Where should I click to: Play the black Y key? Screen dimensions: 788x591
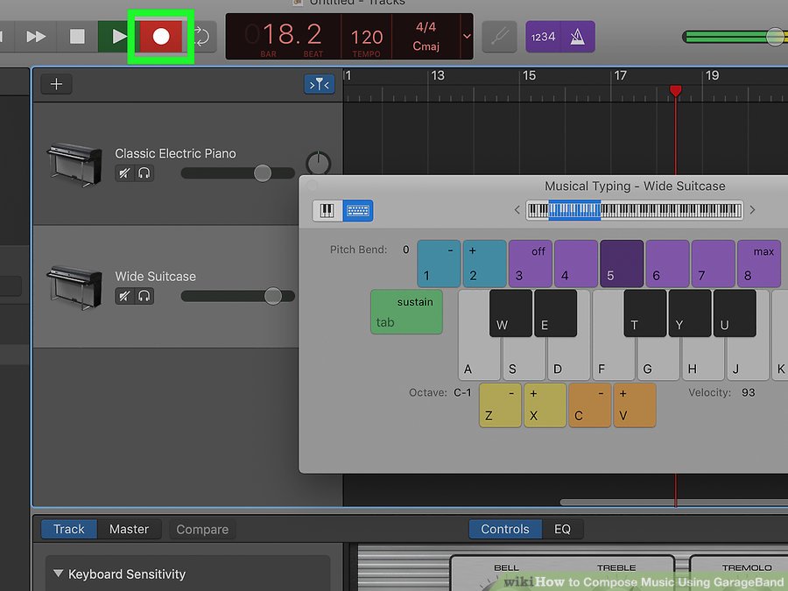pyautogui.click(x=690, y=313)
